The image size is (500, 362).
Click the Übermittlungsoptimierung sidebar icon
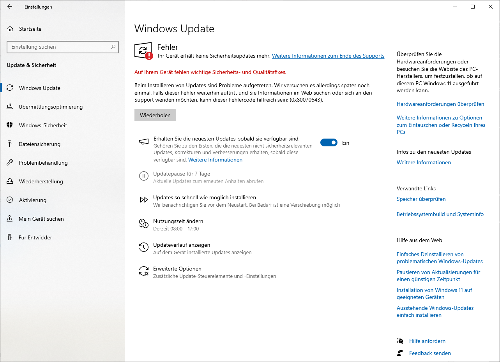[10, 107]
